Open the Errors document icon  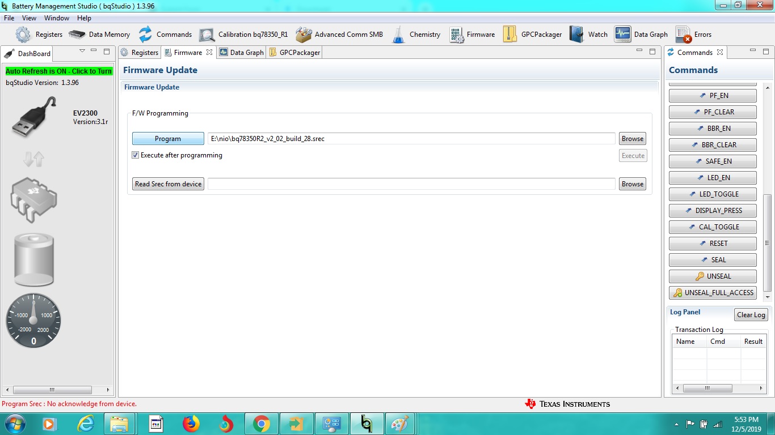pos(683,35)
